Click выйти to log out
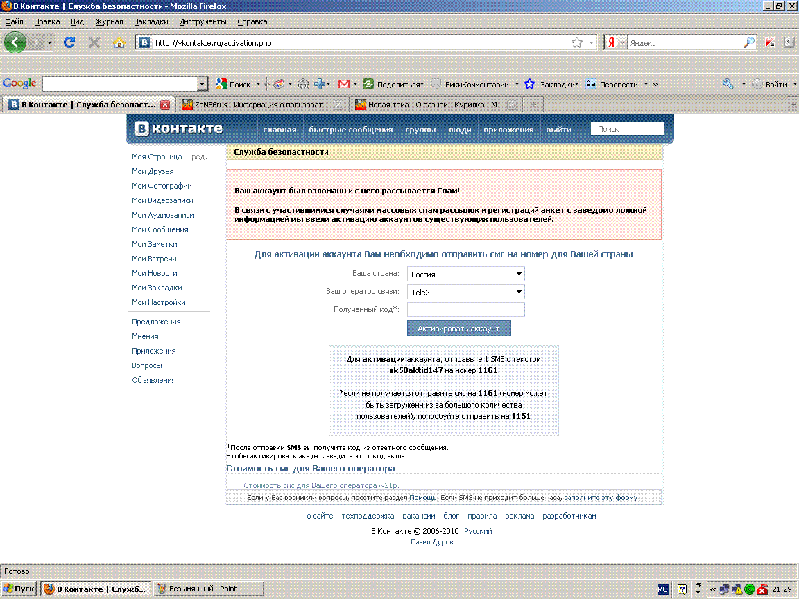The height and width of the screenshot is (599, 799). coord(558,130)
